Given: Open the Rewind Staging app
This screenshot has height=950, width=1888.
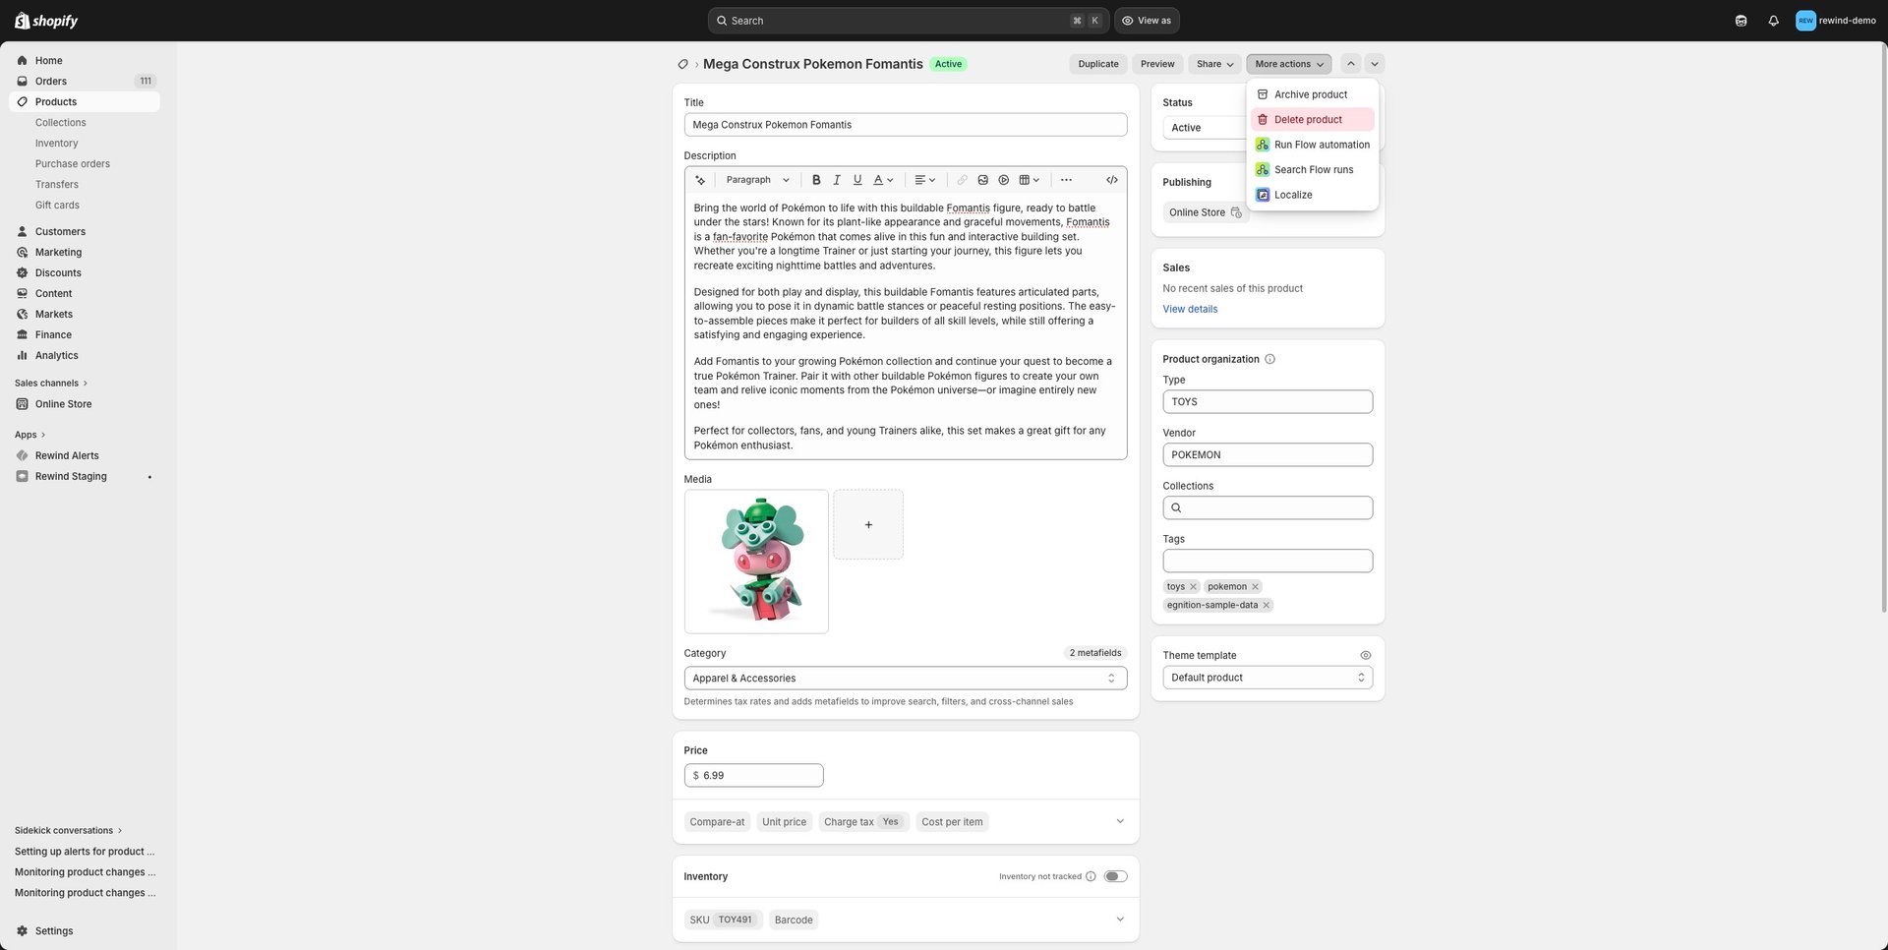Looking at the screenshot, I should click(85, 477).
